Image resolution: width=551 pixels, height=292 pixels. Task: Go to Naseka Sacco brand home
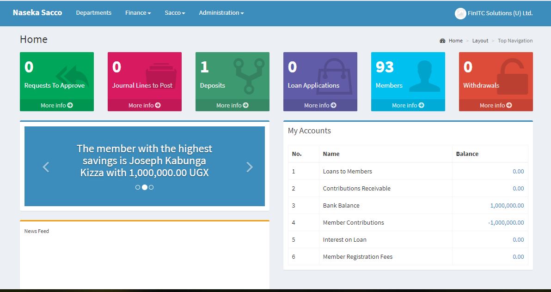pos(37,13)
